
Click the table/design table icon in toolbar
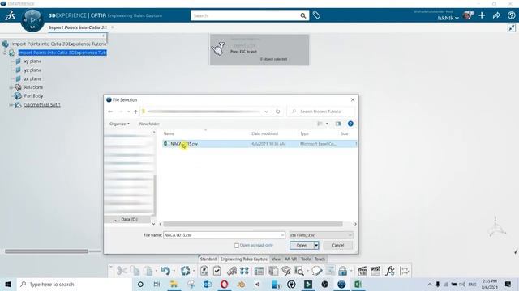[x=259, y=271]
